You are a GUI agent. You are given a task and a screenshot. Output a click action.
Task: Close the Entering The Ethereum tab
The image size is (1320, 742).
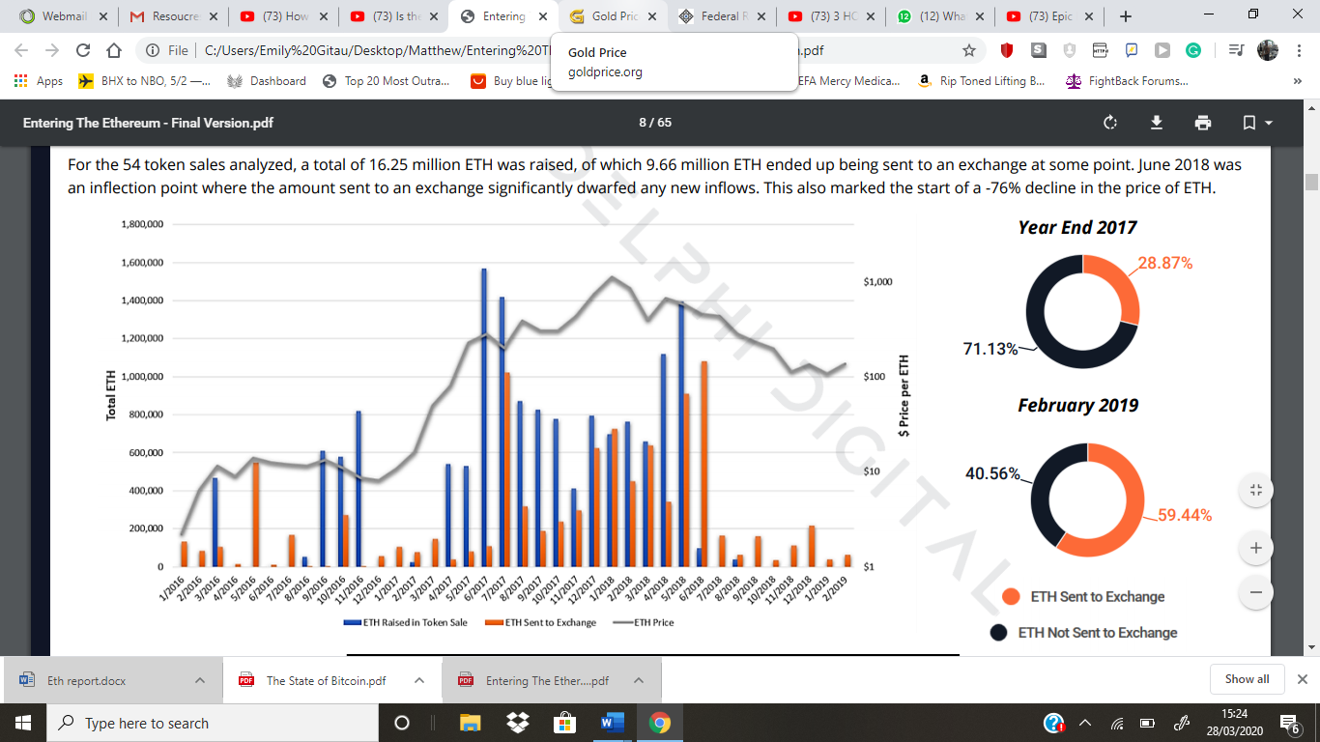[543, 16]
